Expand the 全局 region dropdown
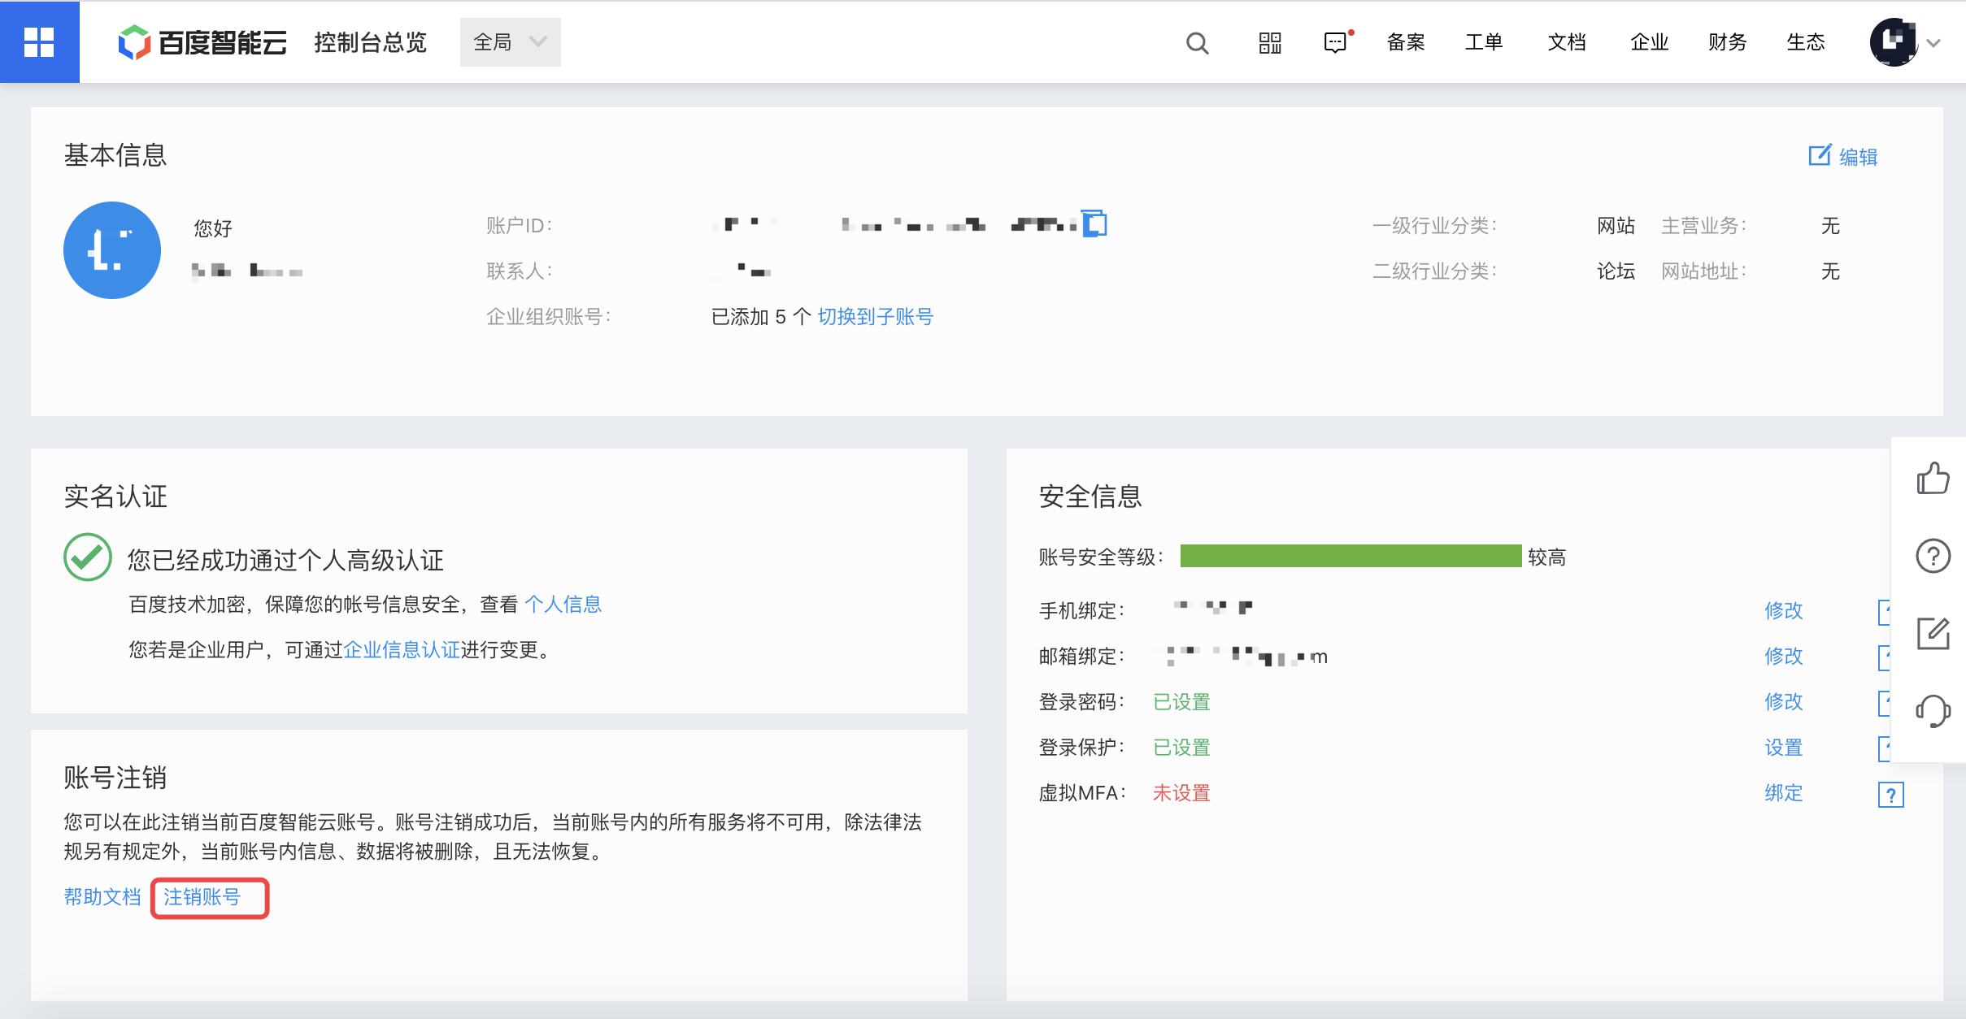Viewport: 1966px width, 1019px height. pos(510,42)
